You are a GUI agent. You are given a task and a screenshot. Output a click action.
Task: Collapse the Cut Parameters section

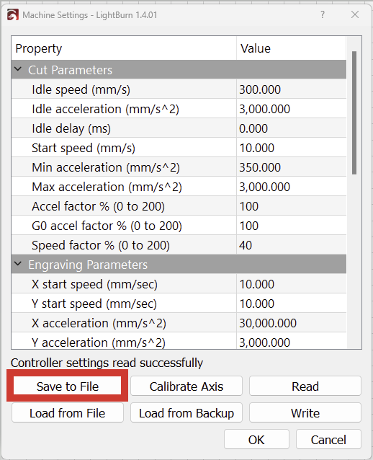pyautogui.click(x=18, y=69)
